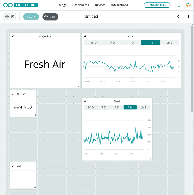Select 15 D range on top chart
The image size is (194, 195).
93,43
